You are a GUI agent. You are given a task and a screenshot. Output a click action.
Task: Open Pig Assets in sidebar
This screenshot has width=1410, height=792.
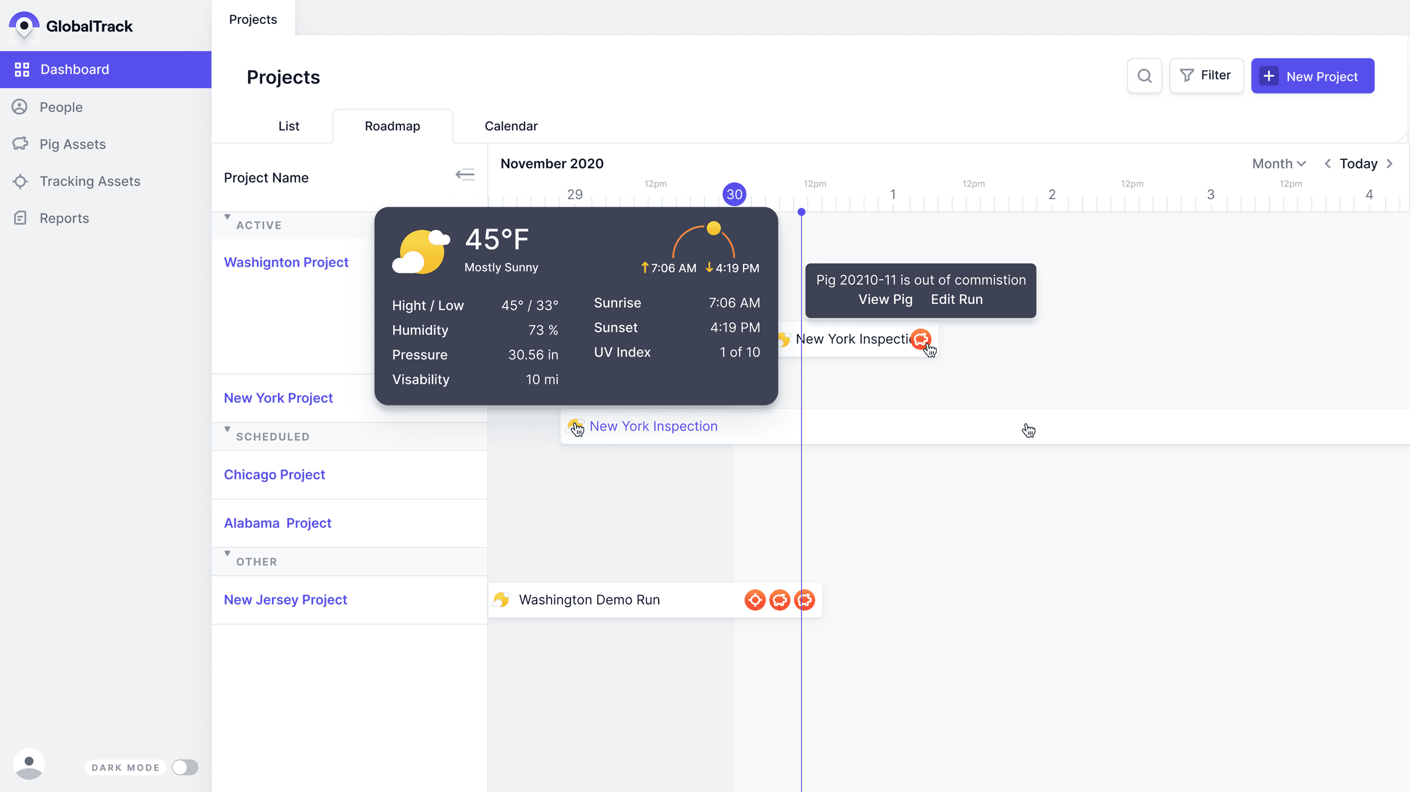click(72, 144)
